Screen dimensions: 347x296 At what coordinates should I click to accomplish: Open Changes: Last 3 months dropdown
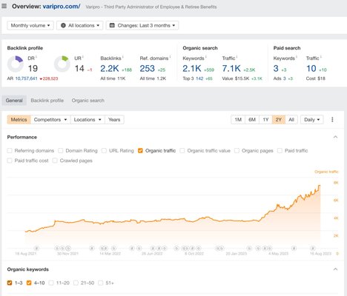tap(142, 25)
